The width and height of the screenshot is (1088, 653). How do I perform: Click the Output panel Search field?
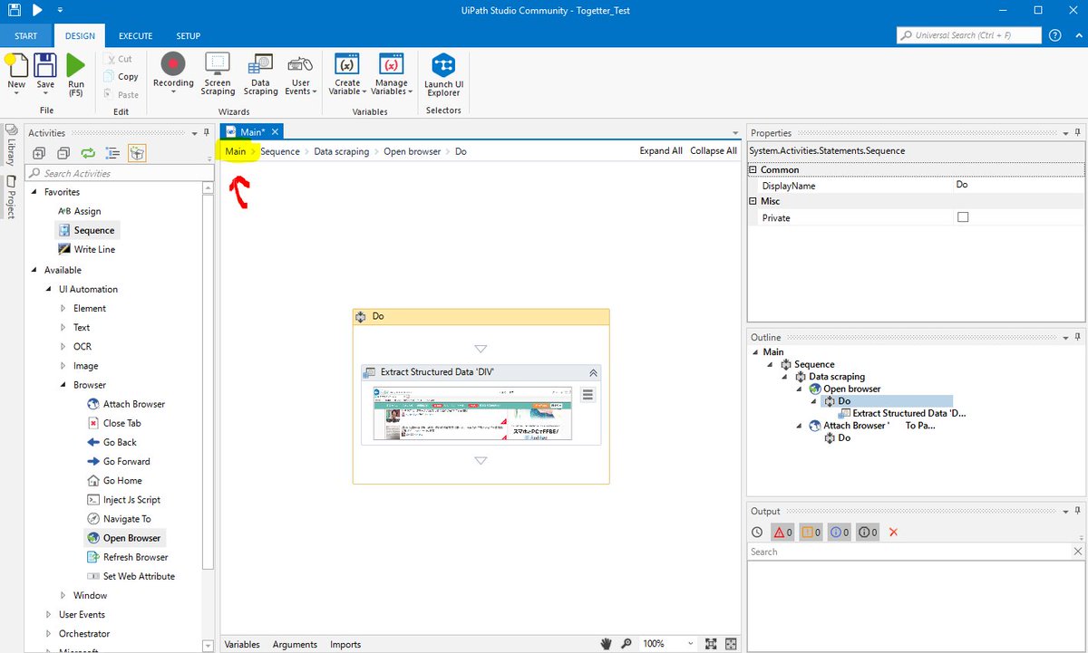tap(908, 552)
